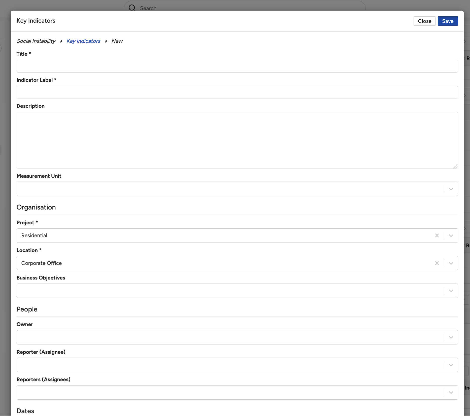Click the Organisation section heading
The image size is (470, 416).
(36, 207)
